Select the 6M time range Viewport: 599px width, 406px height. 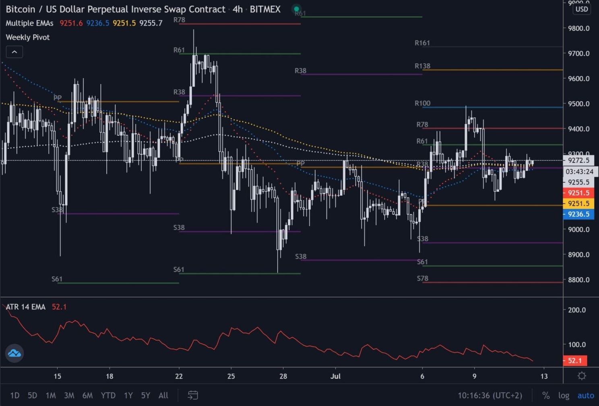point(87,395)
